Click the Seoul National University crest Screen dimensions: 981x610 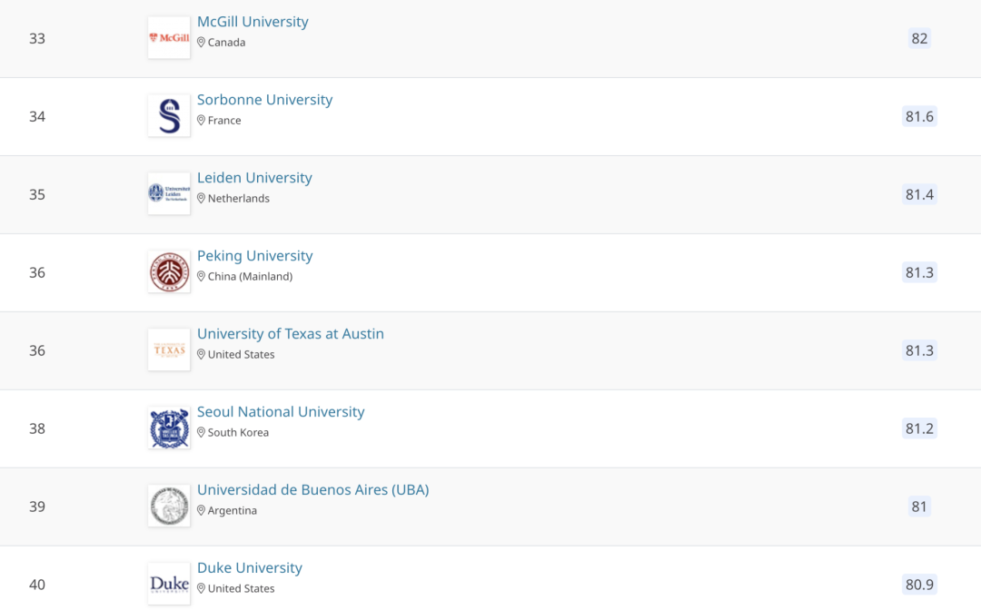click(169, 428)
